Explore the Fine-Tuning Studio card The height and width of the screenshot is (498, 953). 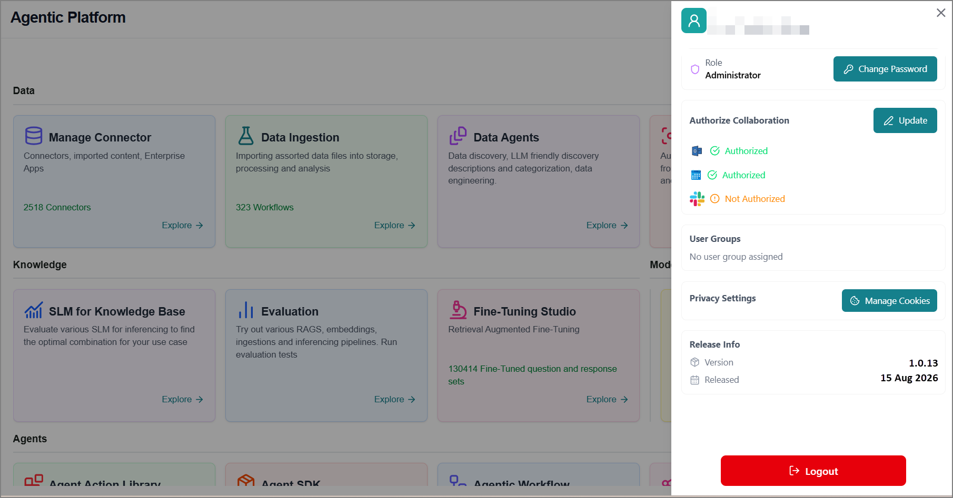[x=607, y=399]
